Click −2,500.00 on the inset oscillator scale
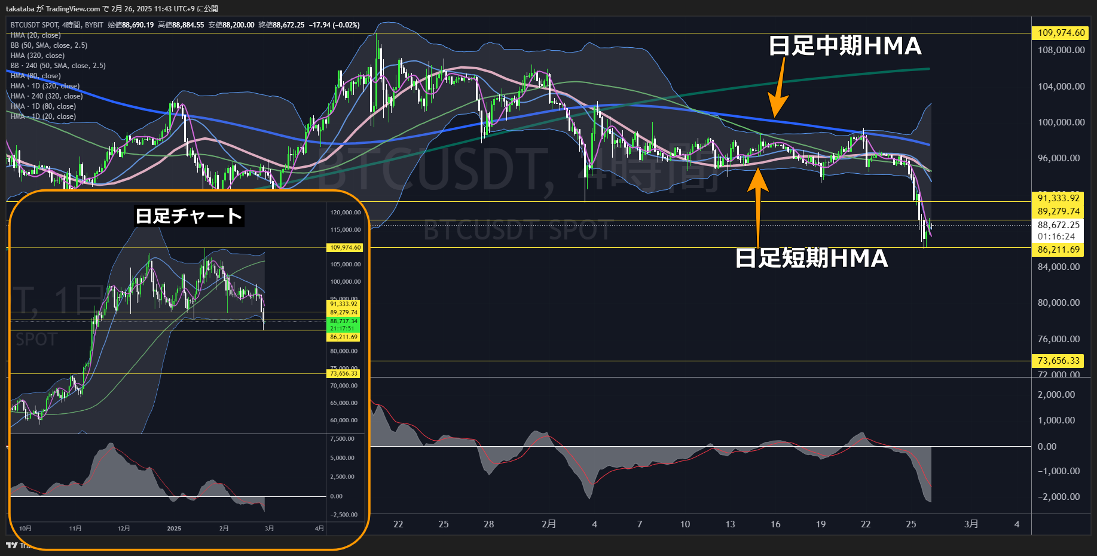Screen dimensions: 1097x556 pos(344,515)
